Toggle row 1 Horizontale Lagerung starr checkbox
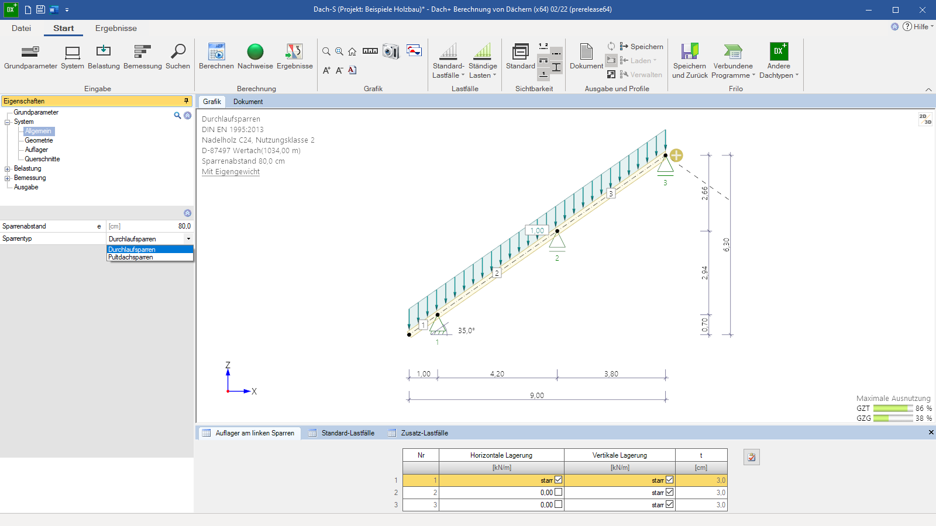 point(558,480)
